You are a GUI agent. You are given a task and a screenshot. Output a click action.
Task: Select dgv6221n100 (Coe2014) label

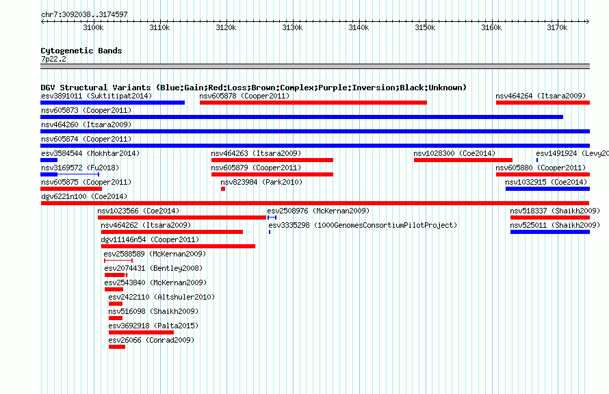tap(84, 196)
